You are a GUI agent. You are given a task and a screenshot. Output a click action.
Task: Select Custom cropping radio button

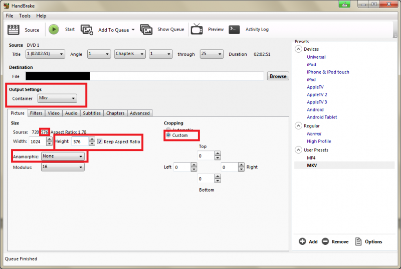pyautogui.click(x=168, y=135)
